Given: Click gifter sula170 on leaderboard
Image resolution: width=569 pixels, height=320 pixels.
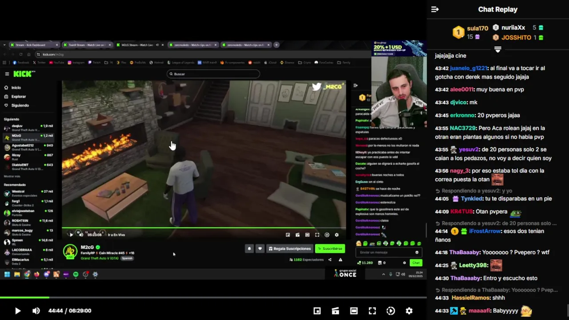Looking at the screenshot, I should (477, 28).
